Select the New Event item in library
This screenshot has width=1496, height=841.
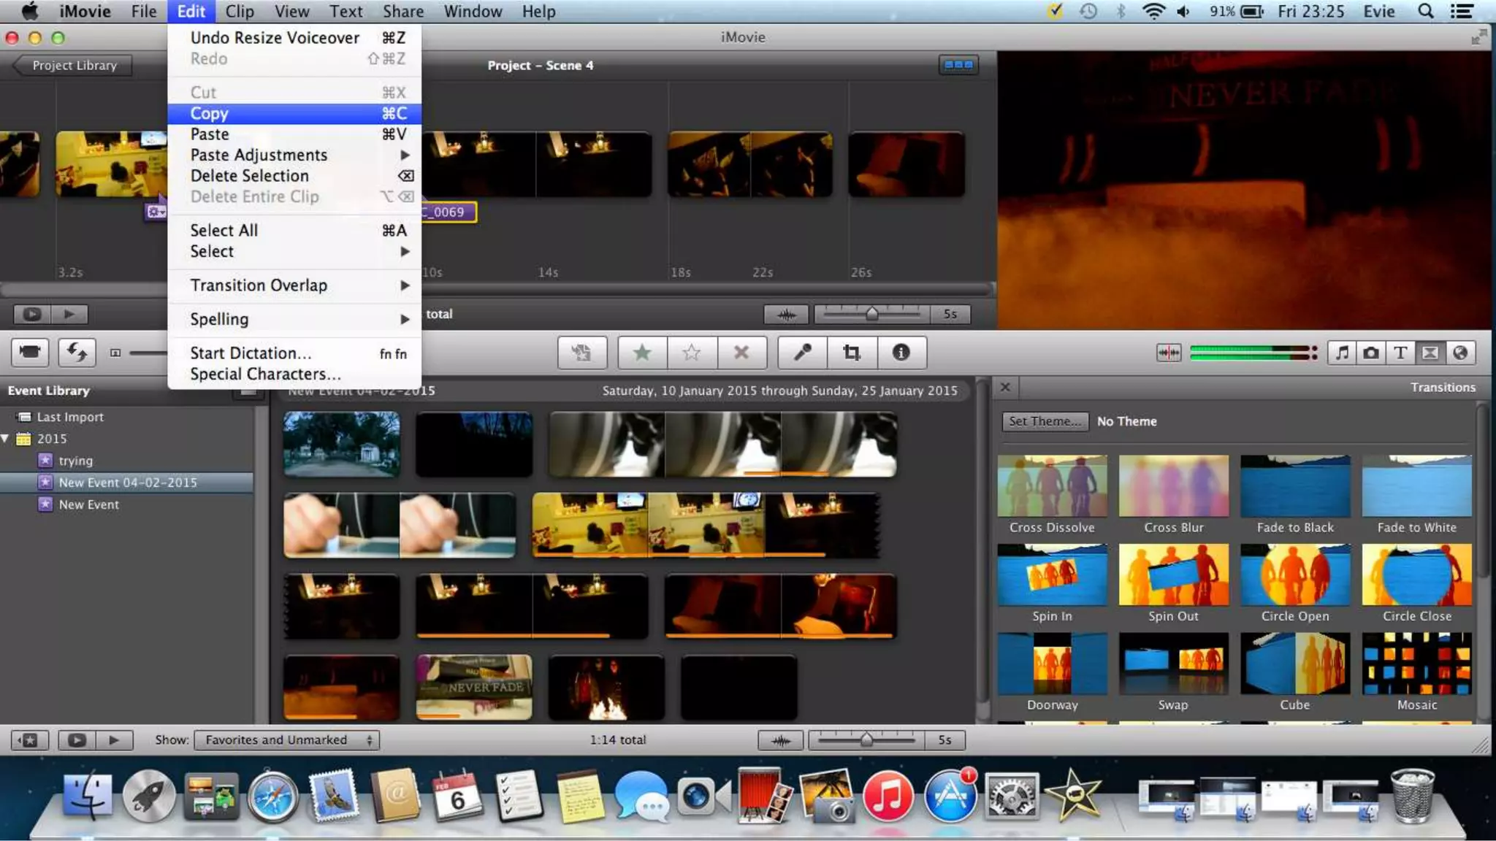(88, 504)
